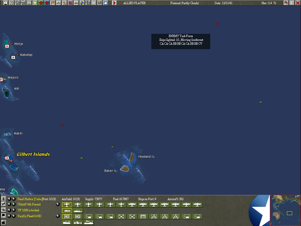The image size is (301, 226).
Task: Select the red enemy ship marker northeast of Makin
Action: (x=63, y=124)
